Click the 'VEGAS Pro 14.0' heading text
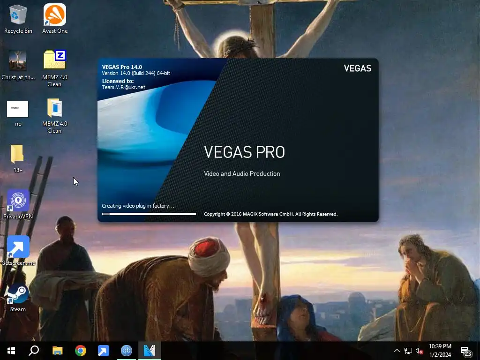Image resolution: width=480 pixels, height=360 pixels. coord(122,67)
